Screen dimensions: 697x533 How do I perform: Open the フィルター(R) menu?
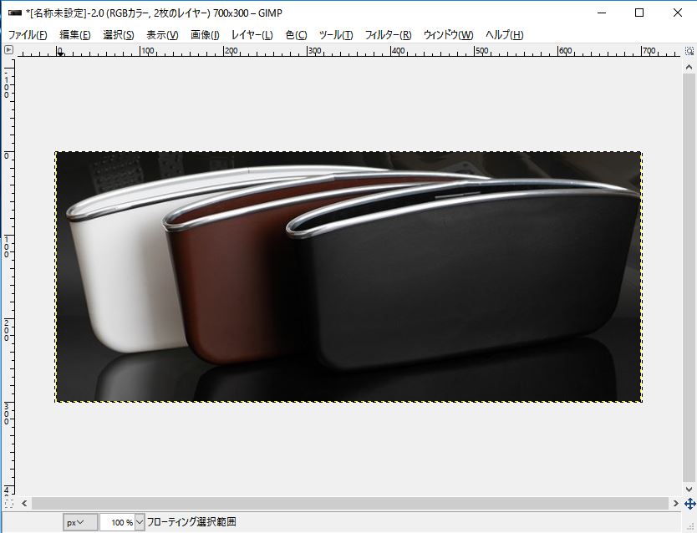coord(388,34)
